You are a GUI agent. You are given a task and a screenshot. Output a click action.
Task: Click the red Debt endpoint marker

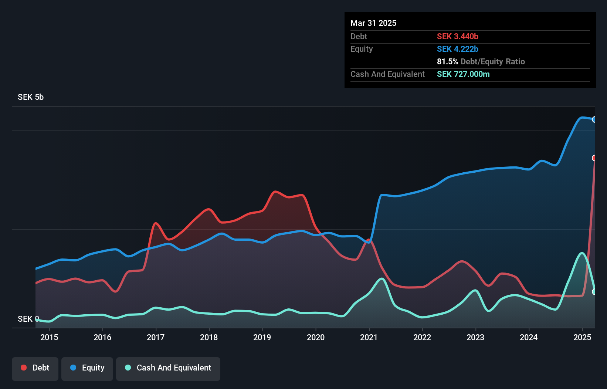click(x=594, y=158)
